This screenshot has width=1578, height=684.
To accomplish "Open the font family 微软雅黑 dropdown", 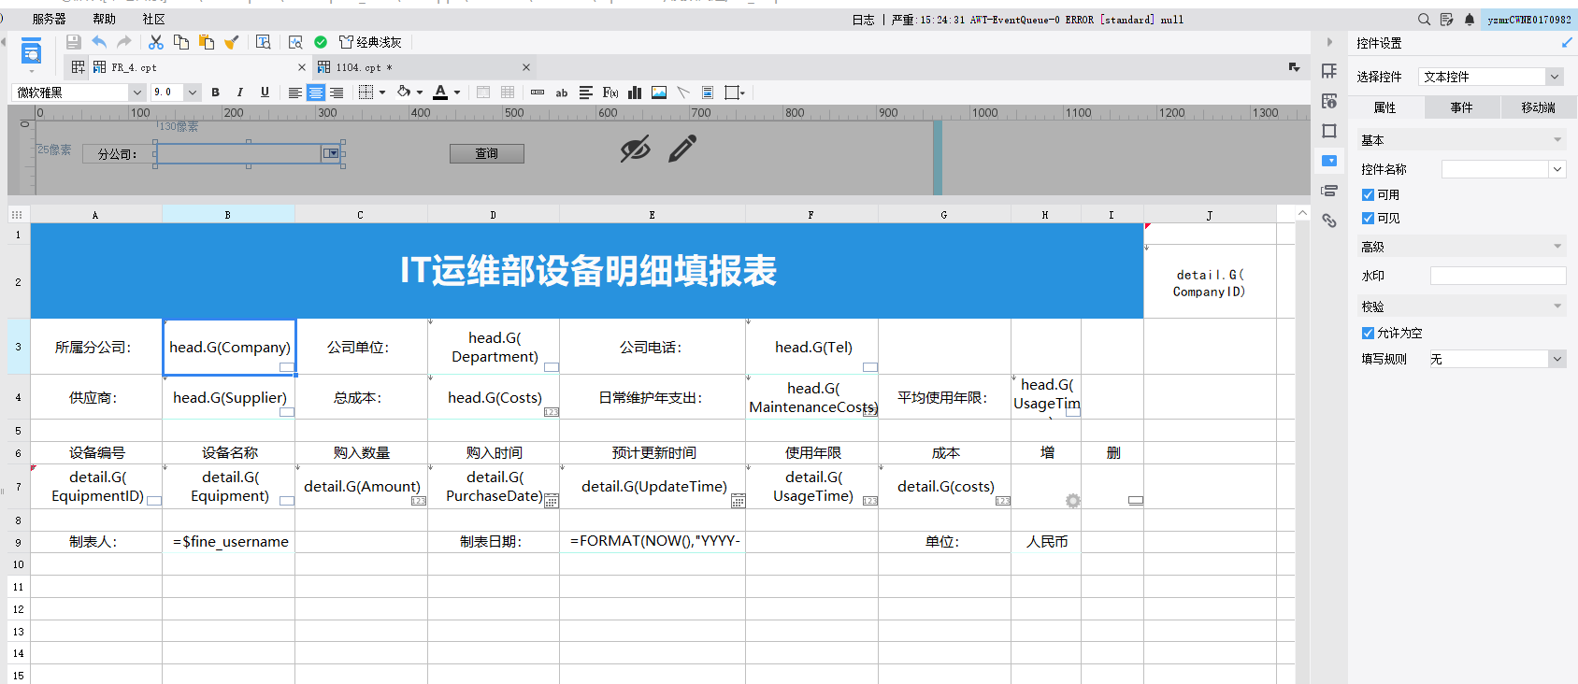I will pos(136,93).
